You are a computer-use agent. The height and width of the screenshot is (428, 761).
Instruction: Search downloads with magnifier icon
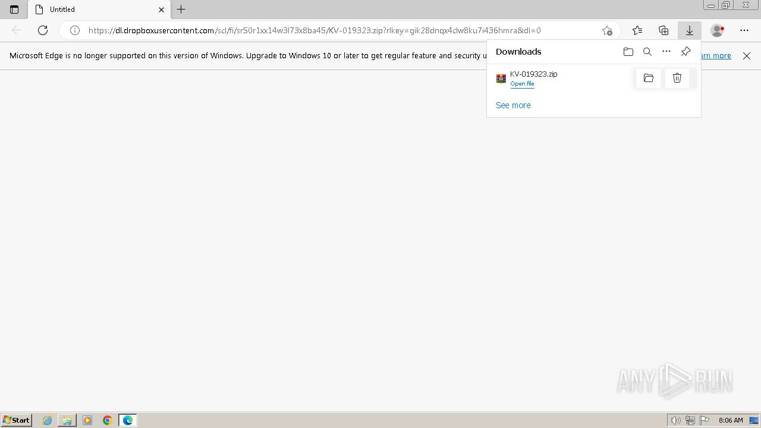(647, 52)
